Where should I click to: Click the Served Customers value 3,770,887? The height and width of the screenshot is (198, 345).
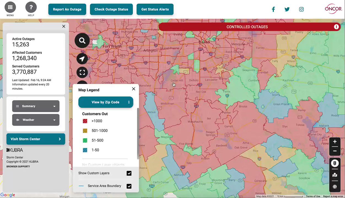click(24, 72)
